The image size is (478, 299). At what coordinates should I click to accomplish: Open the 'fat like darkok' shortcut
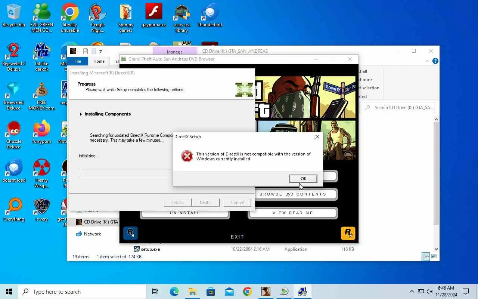point(42,57)
